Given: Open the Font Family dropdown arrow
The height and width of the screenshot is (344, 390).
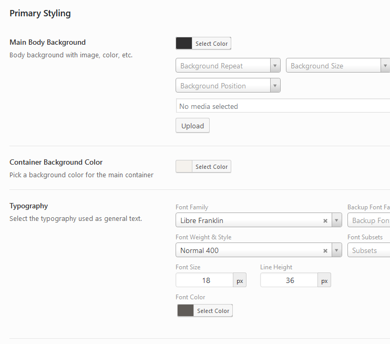Looking at the screenshot, I should [336, 220].
